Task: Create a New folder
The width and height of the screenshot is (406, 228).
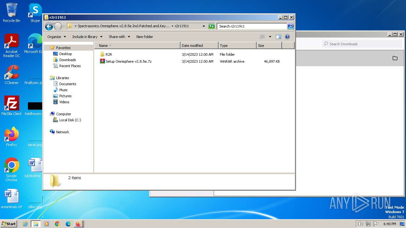Action: point(145,37)
